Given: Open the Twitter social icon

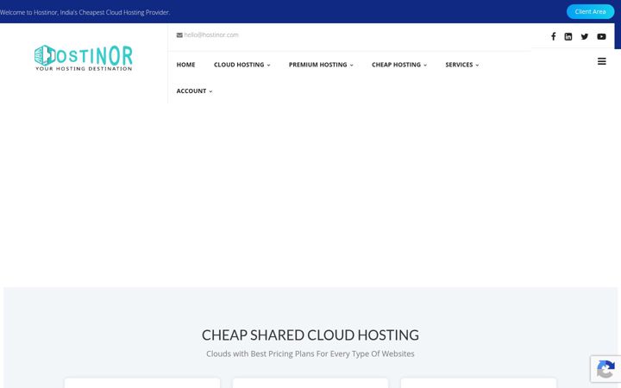Looking at the screenshot, I should [585, 36].
